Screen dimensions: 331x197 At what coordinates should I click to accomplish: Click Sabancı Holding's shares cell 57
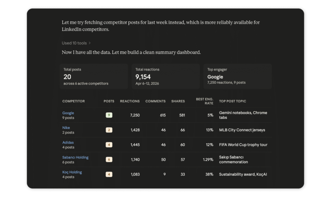point(183,159)
